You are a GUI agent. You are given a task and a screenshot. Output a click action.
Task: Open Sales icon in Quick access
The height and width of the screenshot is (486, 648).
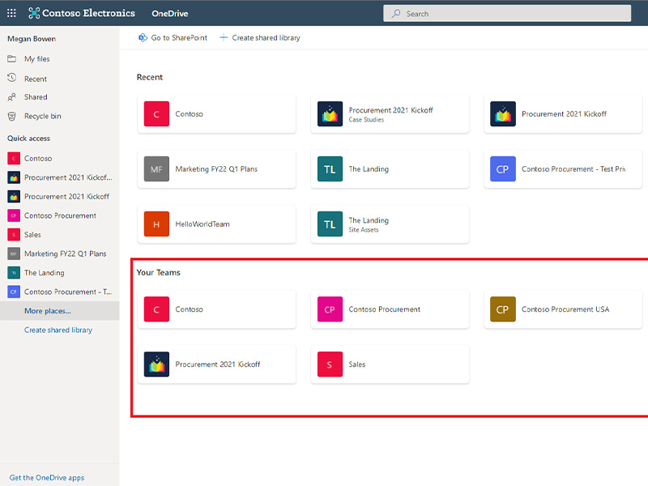point(14,234)
